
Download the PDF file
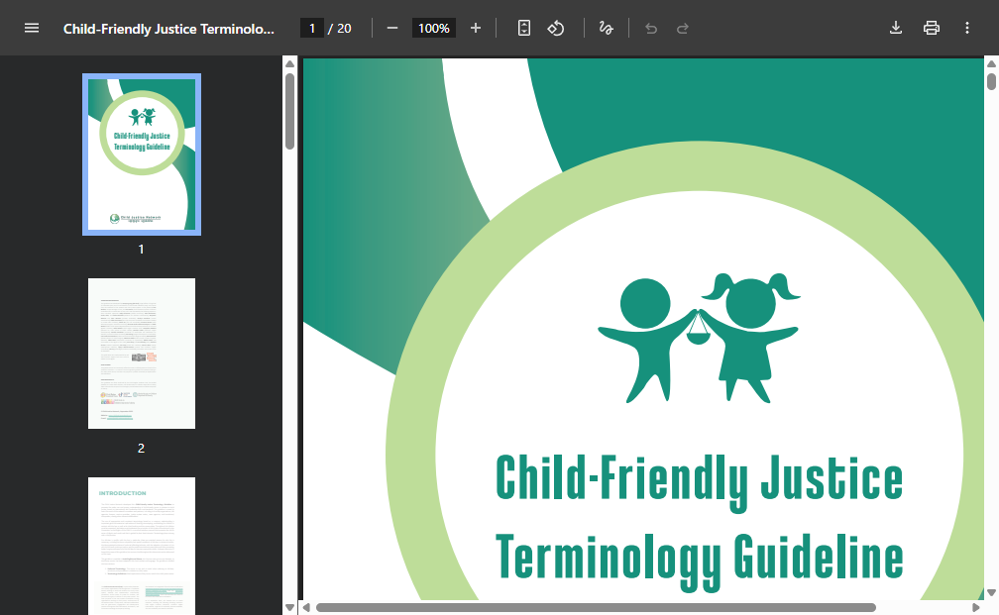896,28
